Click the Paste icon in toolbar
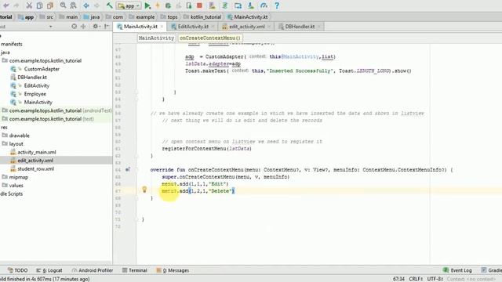Screen dimensions: 502x282 50,5
